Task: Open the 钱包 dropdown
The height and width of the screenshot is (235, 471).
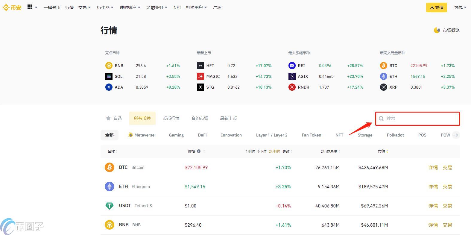Action: (460, 7)
